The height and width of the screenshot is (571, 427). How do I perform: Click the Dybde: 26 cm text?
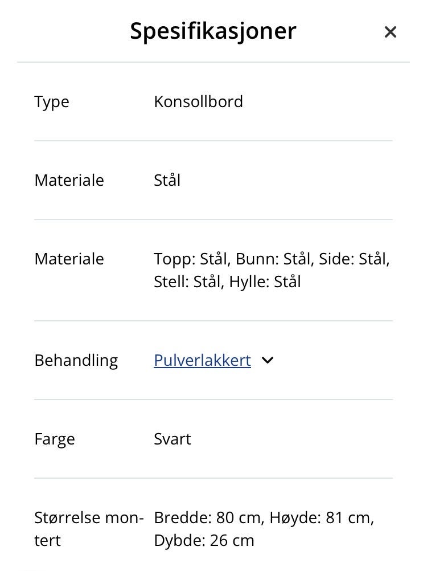tap(204, 540)
